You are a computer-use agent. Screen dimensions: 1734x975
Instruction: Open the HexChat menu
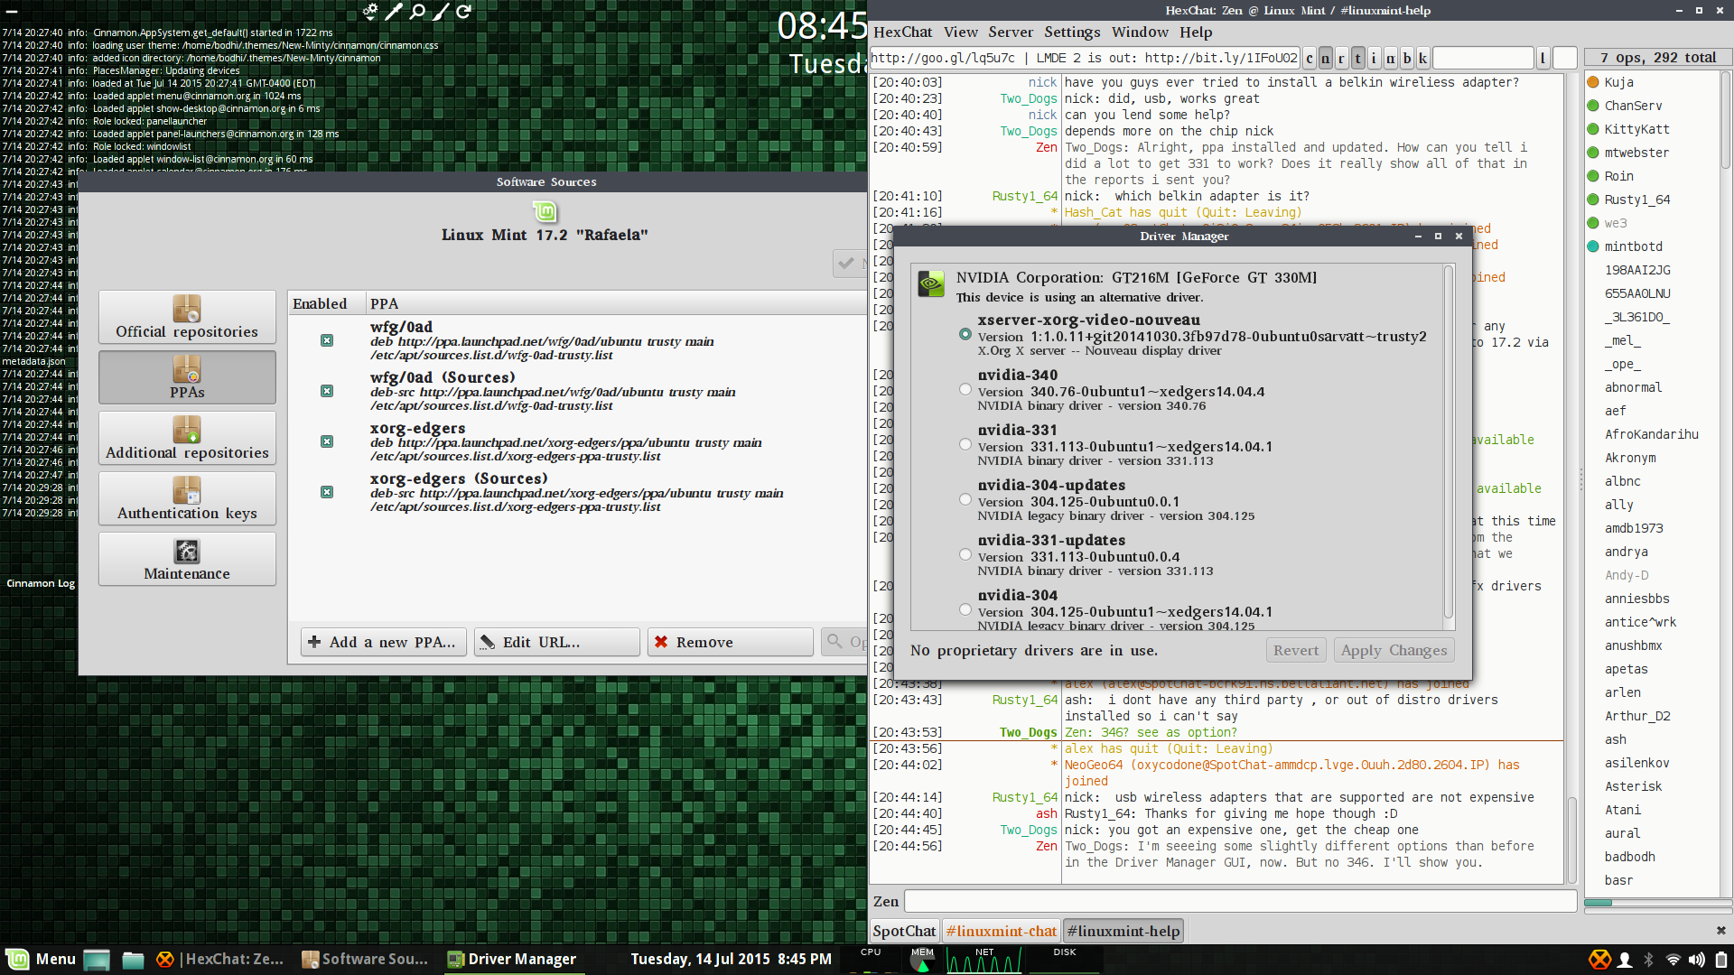(902, 32)
